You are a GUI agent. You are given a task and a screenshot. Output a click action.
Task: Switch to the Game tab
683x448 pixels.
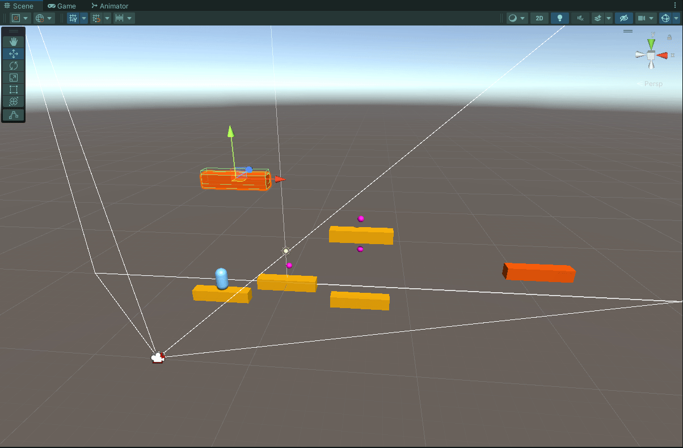pyautogui.click(x=61, y=6)
